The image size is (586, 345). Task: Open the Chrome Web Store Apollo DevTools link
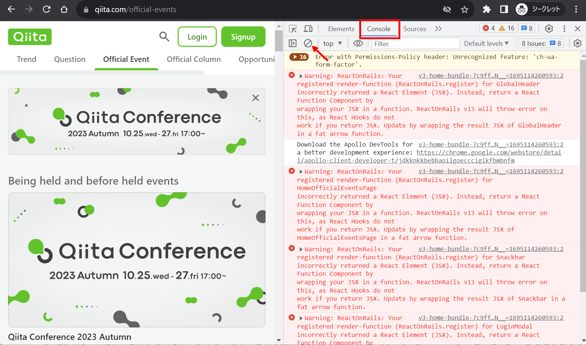pos(429,156)
